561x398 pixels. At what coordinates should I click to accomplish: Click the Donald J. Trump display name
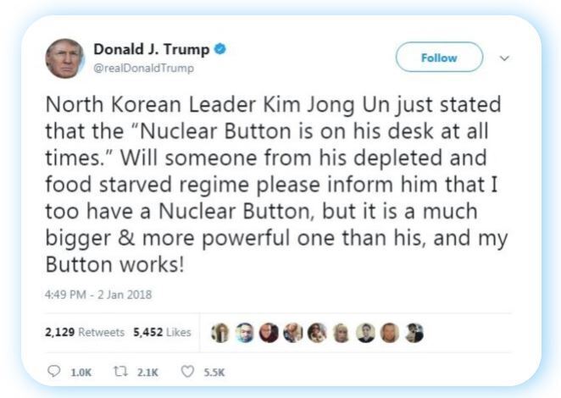tap(152, 49)
